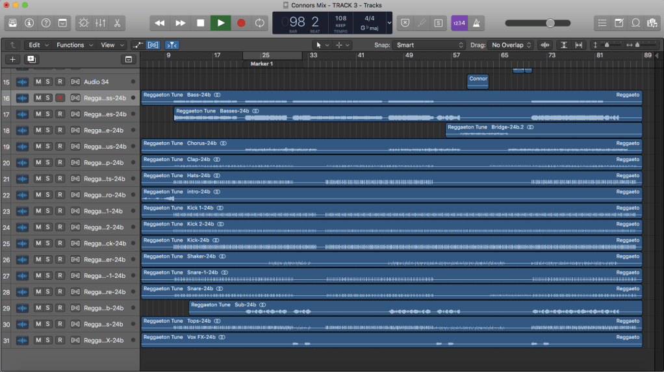664x372 pixels.
Task: Disable record enable on track 16
Action: click(x=59, y=98)
